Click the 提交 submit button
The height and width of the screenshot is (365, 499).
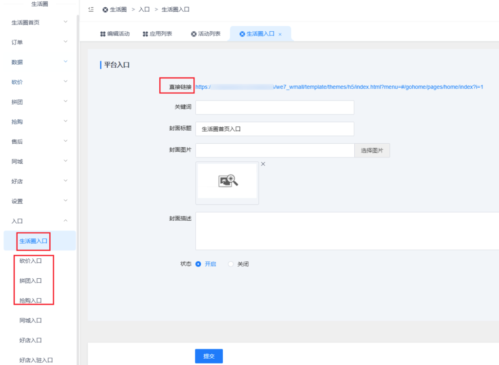coord(209,356)
